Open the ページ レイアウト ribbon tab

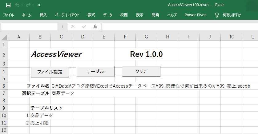[x=67, y=15]
